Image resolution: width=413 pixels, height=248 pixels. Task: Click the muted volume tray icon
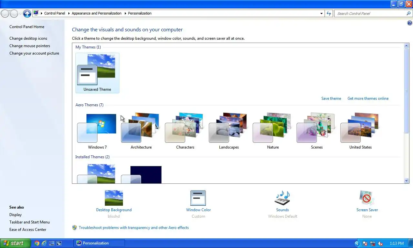380,243
